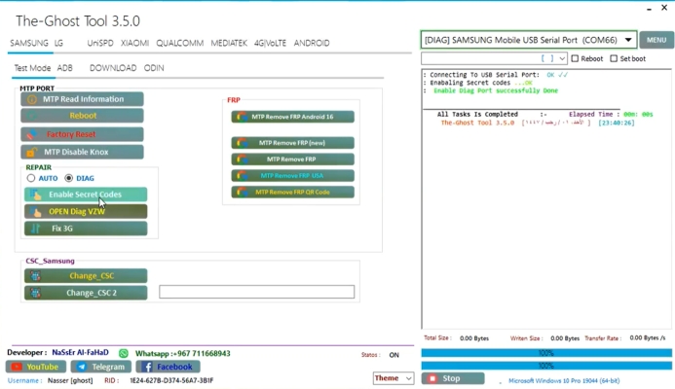
Task: Click the Nasser [ghost] username text
Action: coord(70,380)
